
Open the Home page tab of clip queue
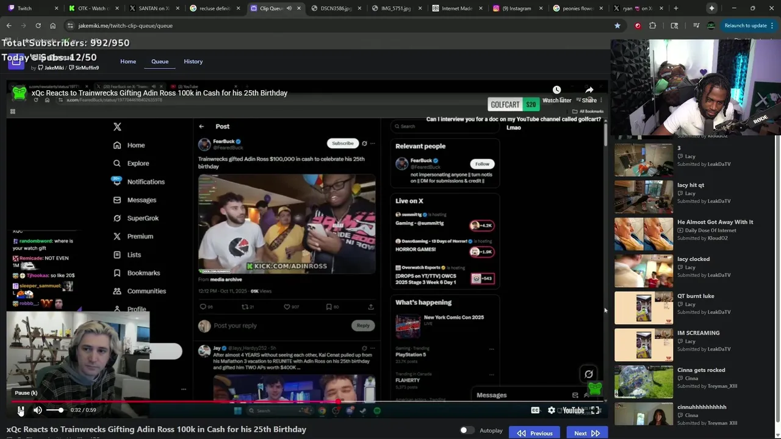[x=128, y=62]
